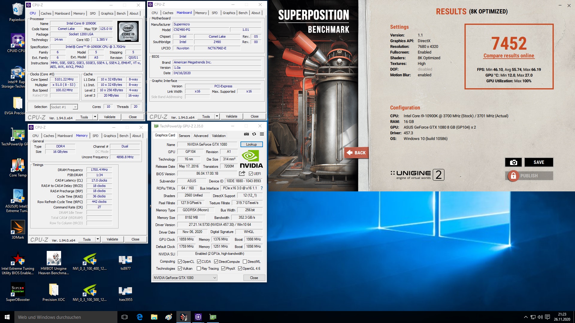Toggle the DirectCompute checkbox

click(x=216, y=261)
